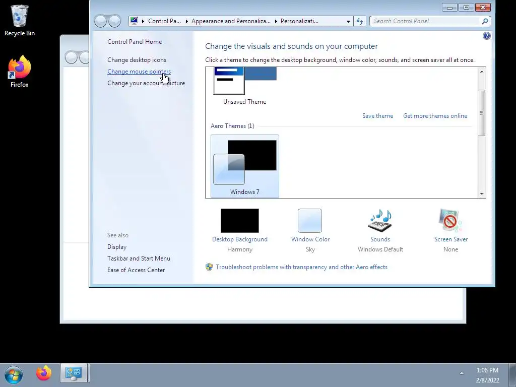Image resolution: width=516 pixels, height=387 pixels.
Task: Click Aero Themes (1) group header
Action: 232,126
